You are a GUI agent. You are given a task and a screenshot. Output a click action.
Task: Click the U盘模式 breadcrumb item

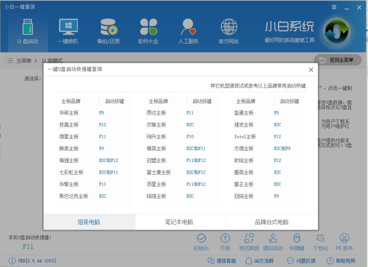tap(53, 61)
